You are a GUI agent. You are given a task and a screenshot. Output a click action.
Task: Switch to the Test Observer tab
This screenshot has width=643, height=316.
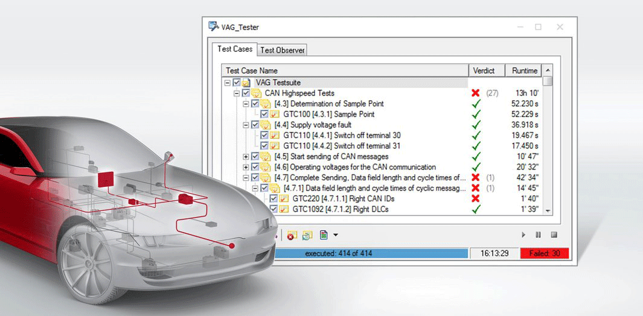[x=283, y=50]
